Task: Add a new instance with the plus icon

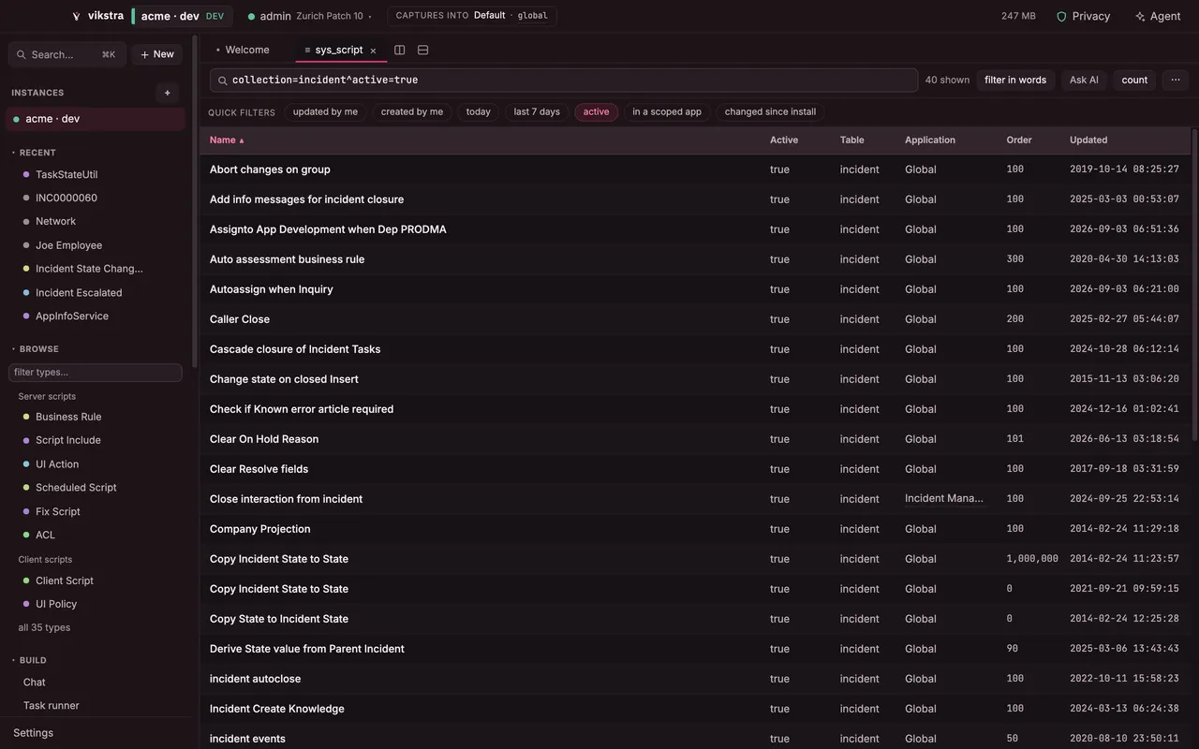Action: [x=168, y=93]
